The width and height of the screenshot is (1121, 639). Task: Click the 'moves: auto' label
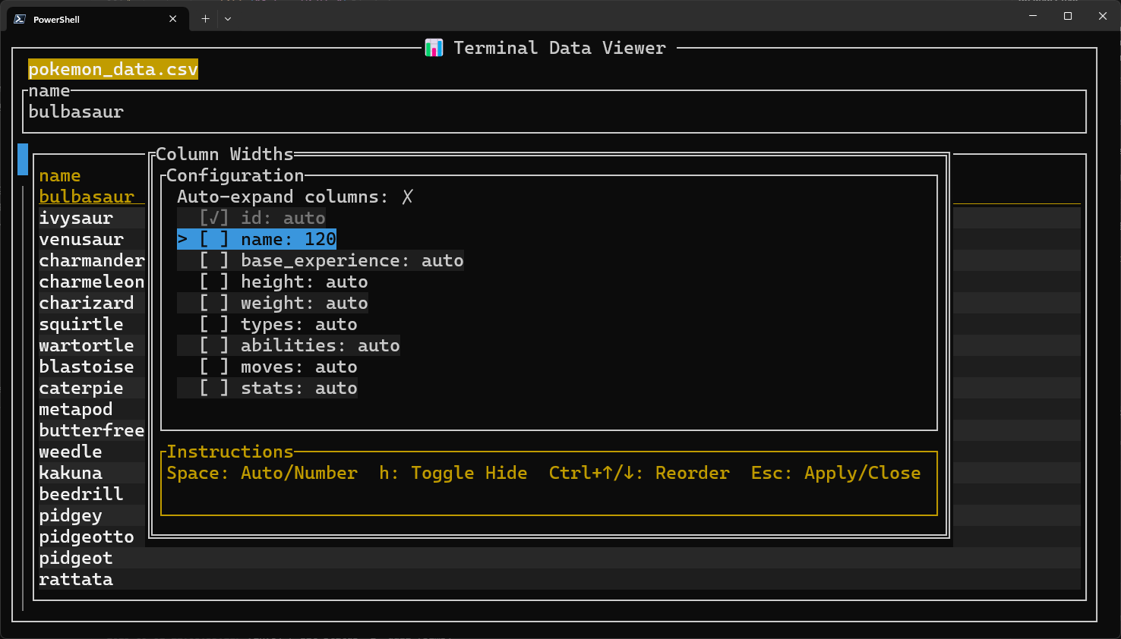pos(299,367)
